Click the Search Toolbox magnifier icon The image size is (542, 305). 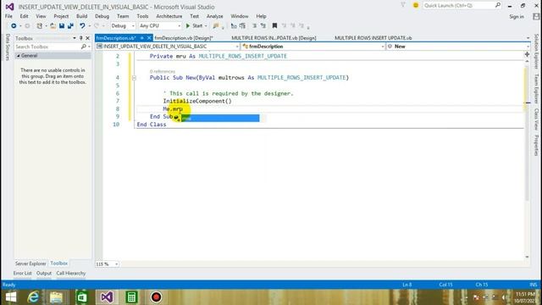pos(83,47)
